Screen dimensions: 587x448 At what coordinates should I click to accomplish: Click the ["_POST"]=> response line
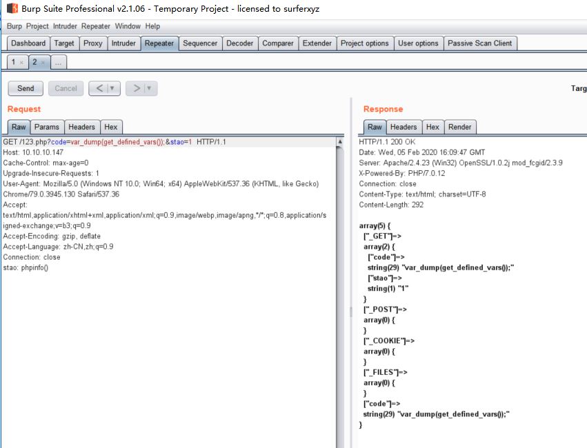[x=385, y=309]
